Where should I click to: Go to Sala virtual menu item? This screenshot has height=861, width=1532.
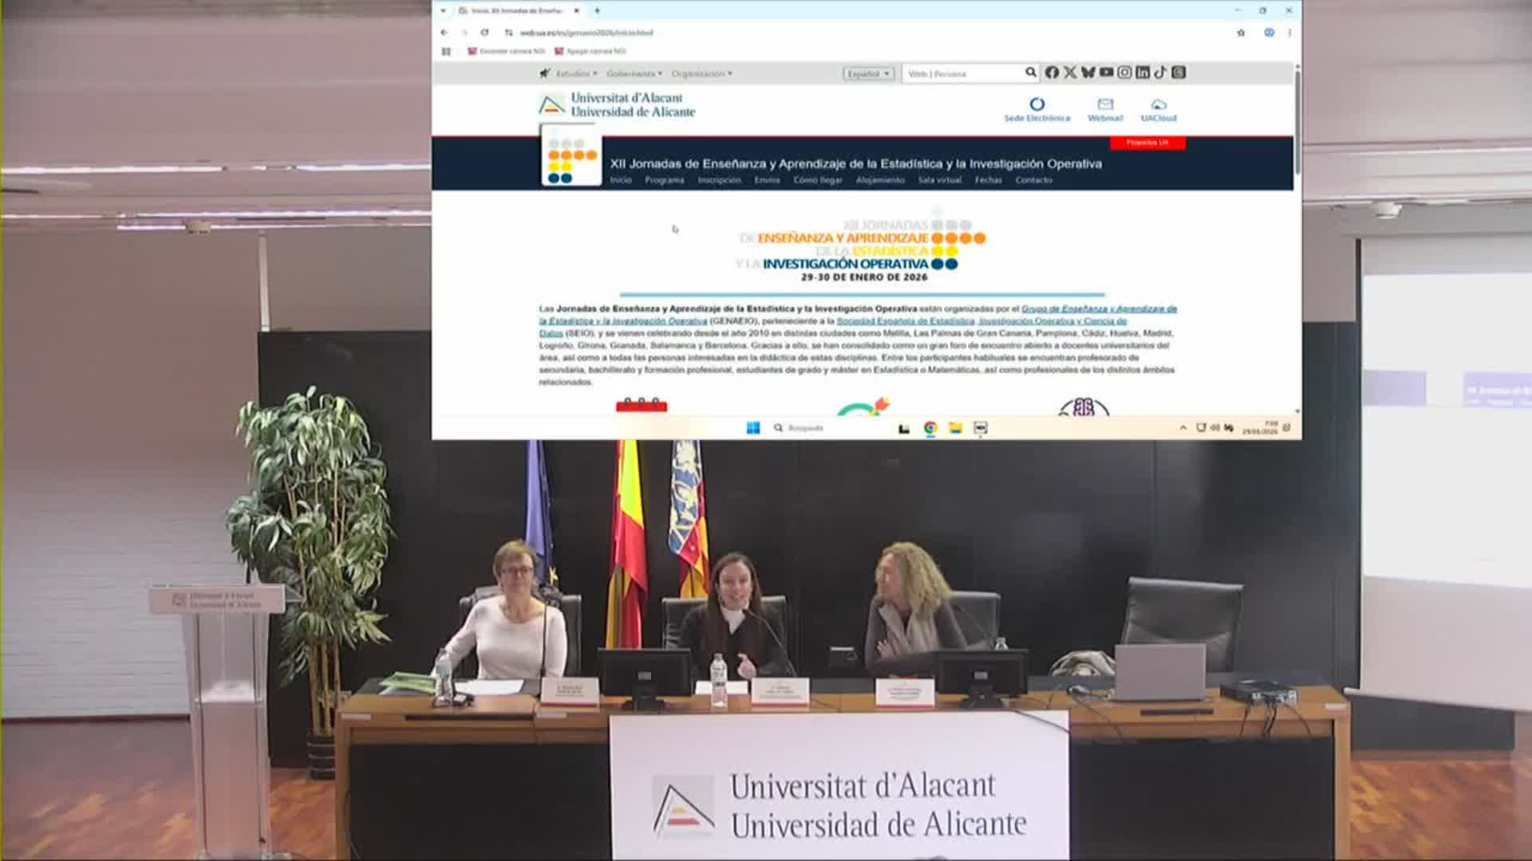tap(939, 180)
